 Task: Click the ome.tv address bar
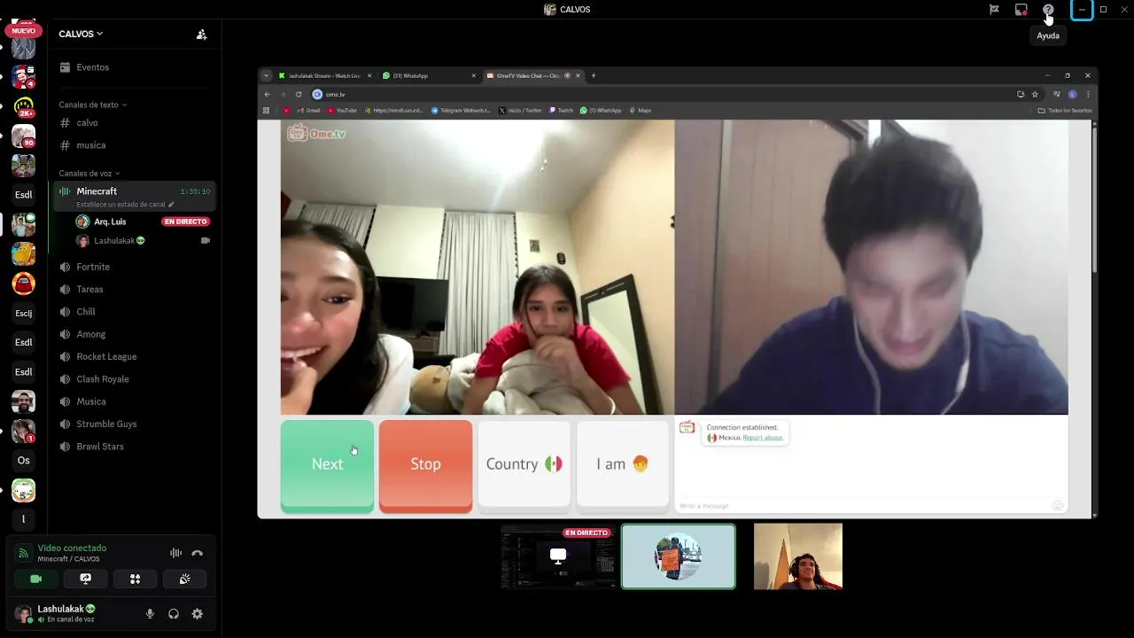coord(660,94)
